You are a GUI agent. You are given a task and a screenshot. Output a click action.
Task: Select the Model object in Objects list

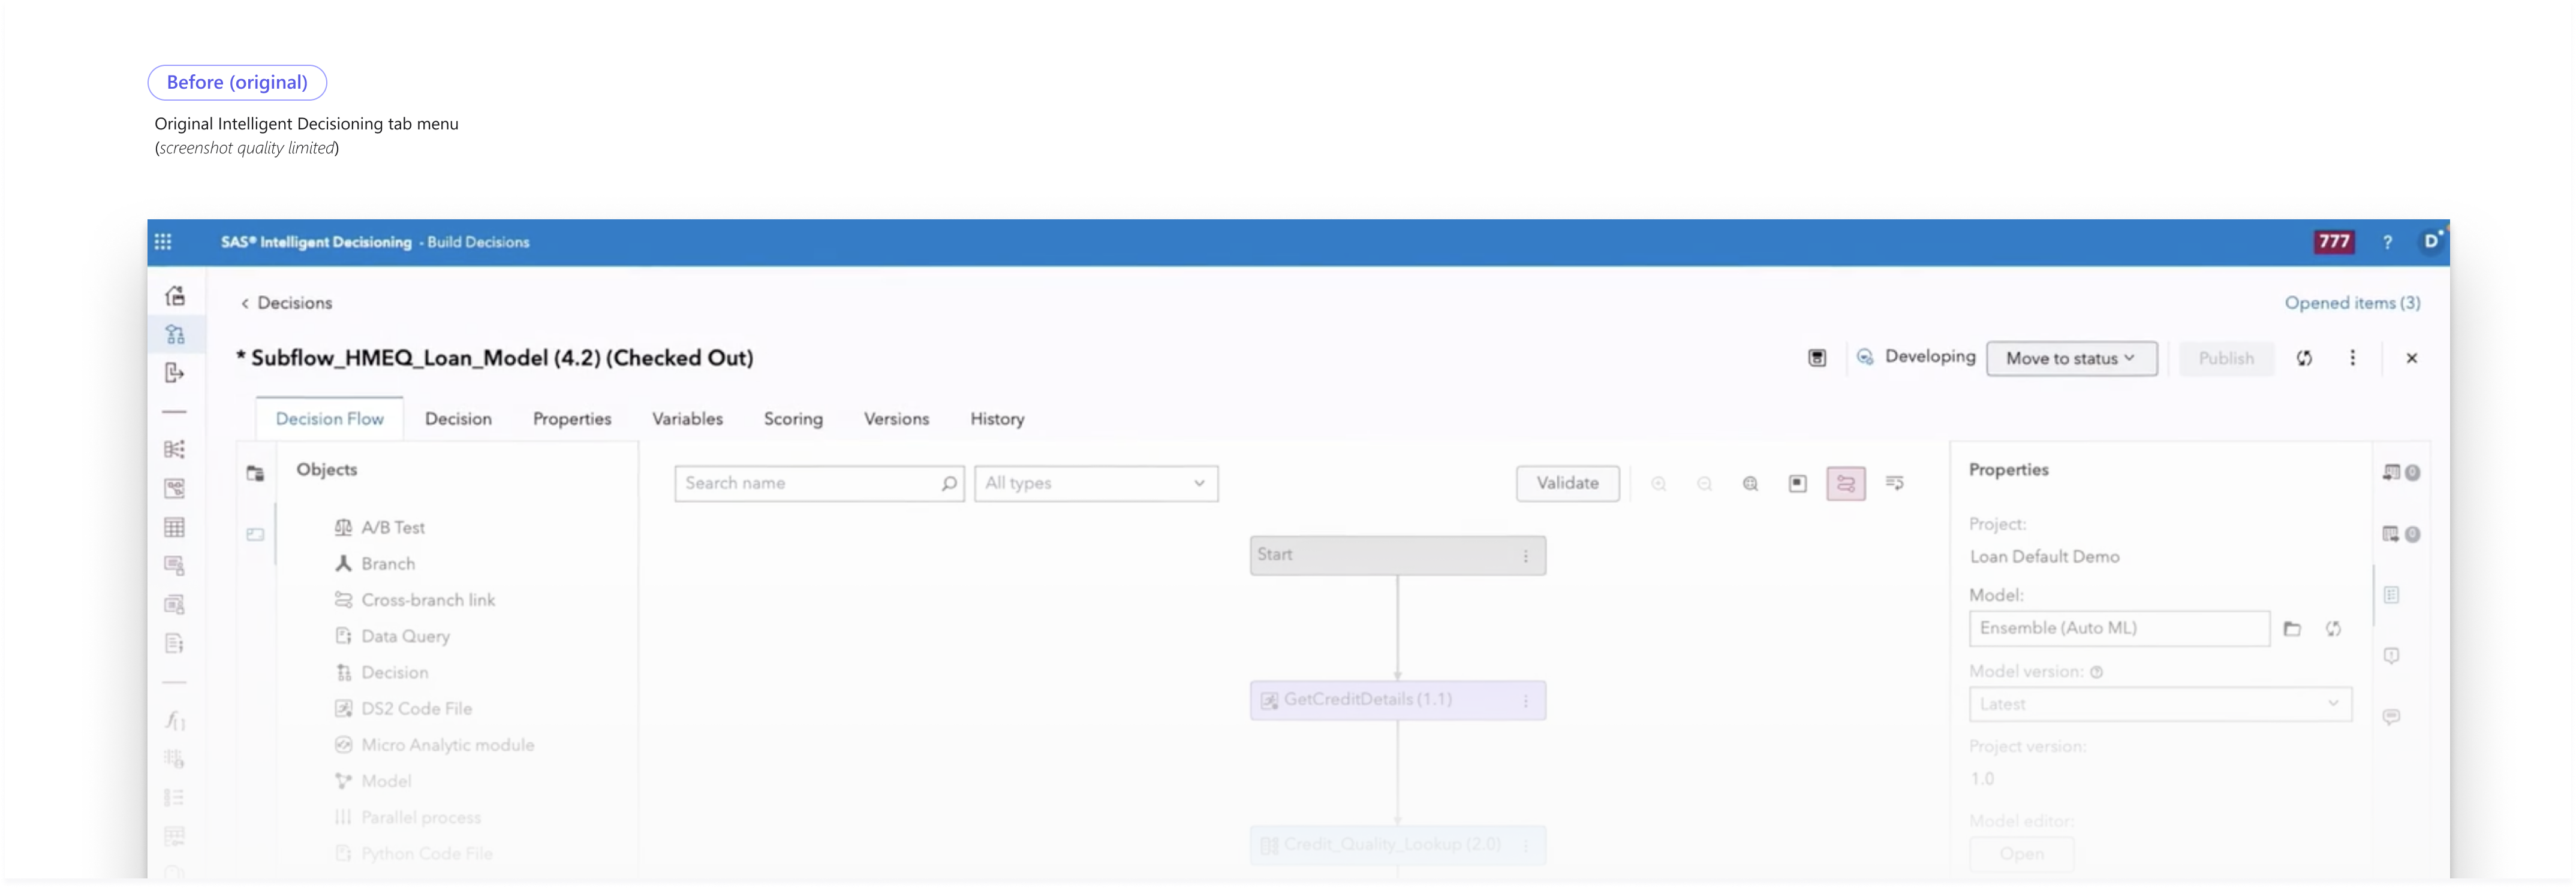point(373,781)
